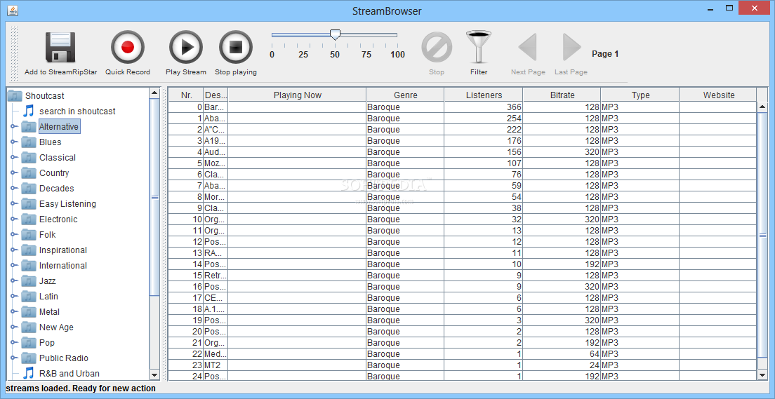Click the Latin folder icon
Viewport: 775px width, 399px height.
[29, 297]
